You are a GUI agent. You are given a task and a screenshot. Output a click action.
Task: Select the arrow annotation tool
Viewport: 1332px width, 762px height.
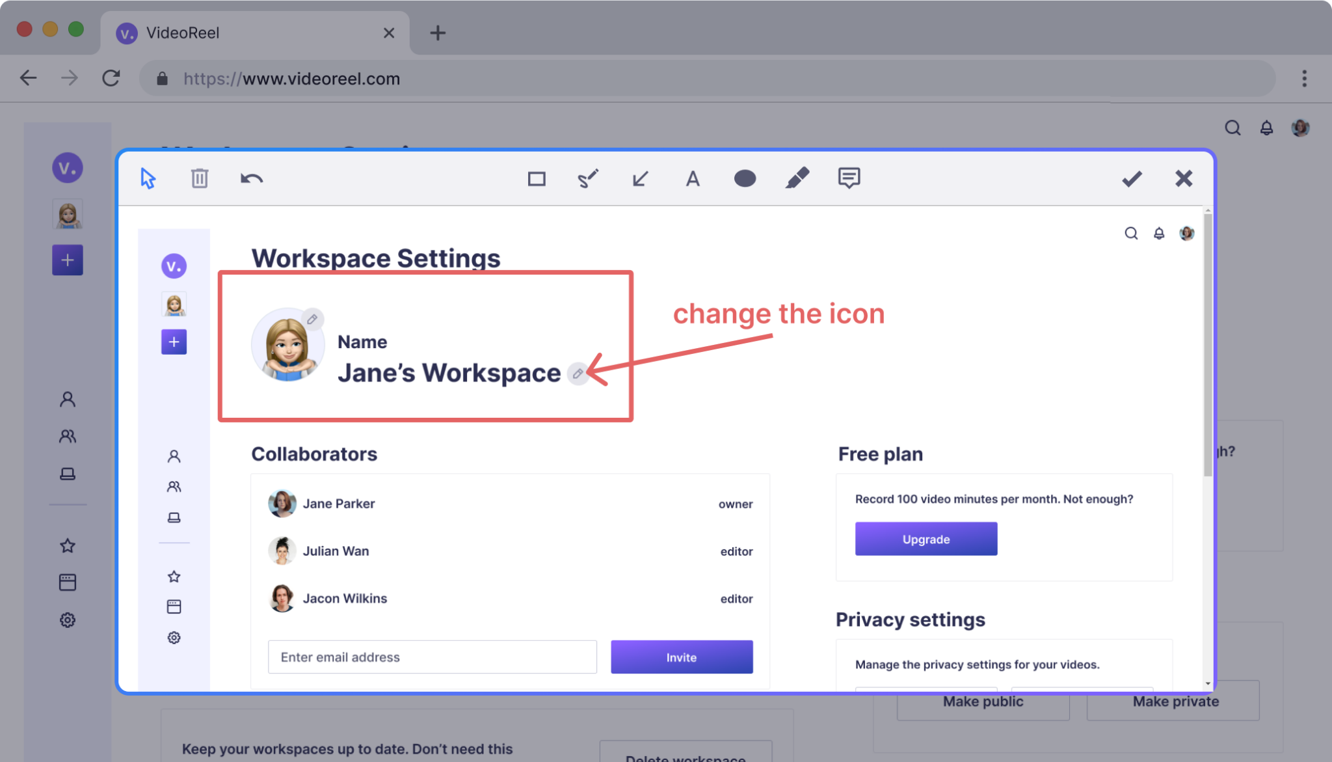(x=639, y=178)
